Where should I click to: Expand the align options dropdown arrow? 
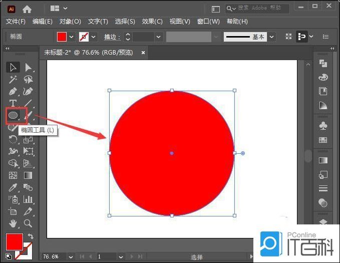pyautogui.click(x=311, y=37)
